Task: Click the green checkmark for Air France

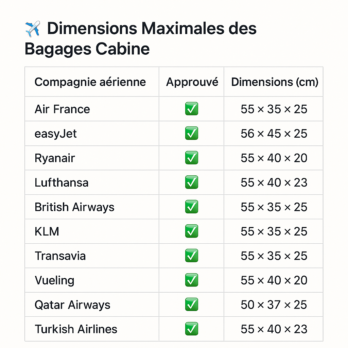Action: tap(192, 109)
